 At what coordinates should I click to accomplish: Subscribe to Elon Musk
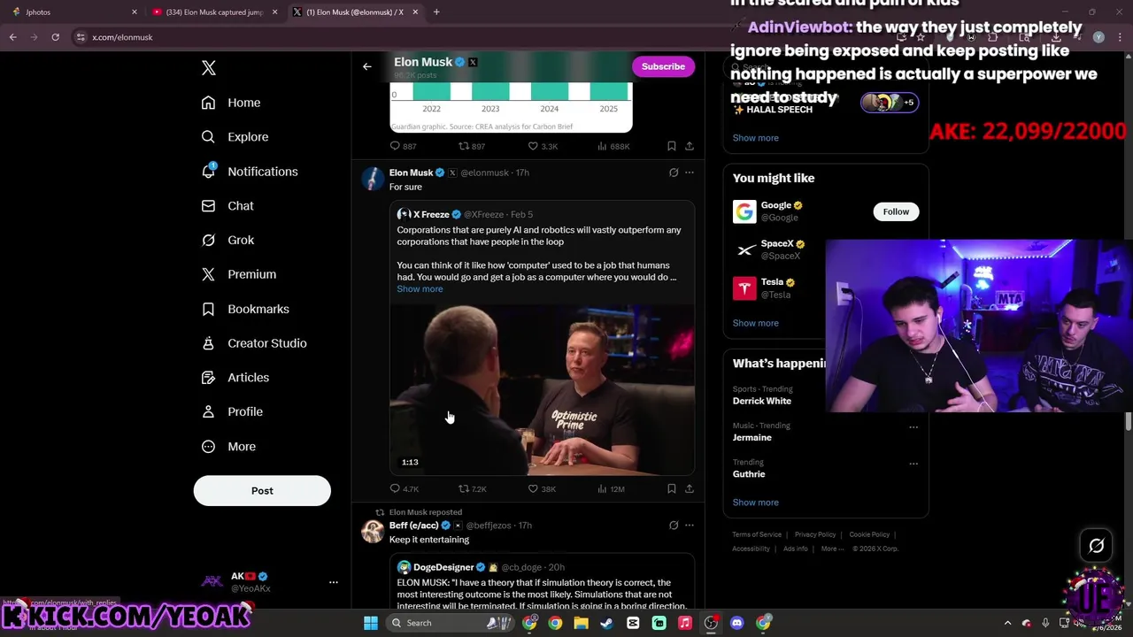coord(663,66)
